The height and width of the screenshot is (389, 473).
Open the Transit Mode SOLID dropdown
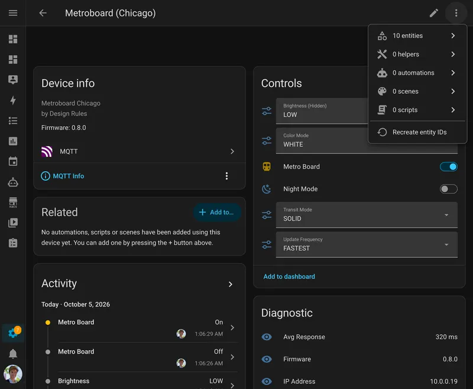tap(367, 215)
